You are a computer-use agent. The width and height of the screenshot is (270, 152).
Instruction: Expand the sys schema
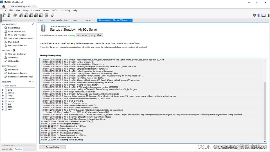3,104
